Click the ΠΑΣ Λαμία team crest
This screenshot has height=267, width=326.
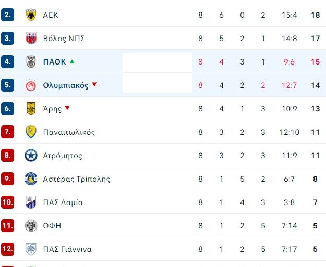click(31, 202)
